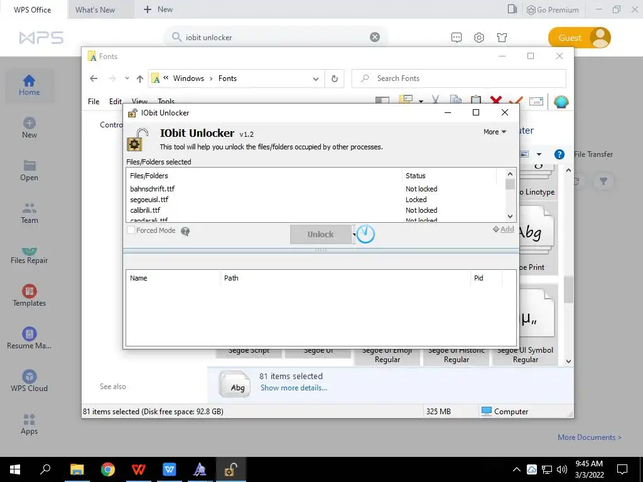
Task: Click the Path column header
Action: 345,278
